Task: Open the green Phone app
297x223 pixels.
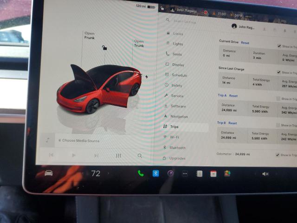Action: pos(141,173)
